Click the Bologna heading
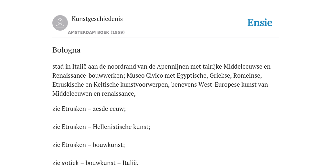This screenshot has height=165, width=331. point(66,50)
